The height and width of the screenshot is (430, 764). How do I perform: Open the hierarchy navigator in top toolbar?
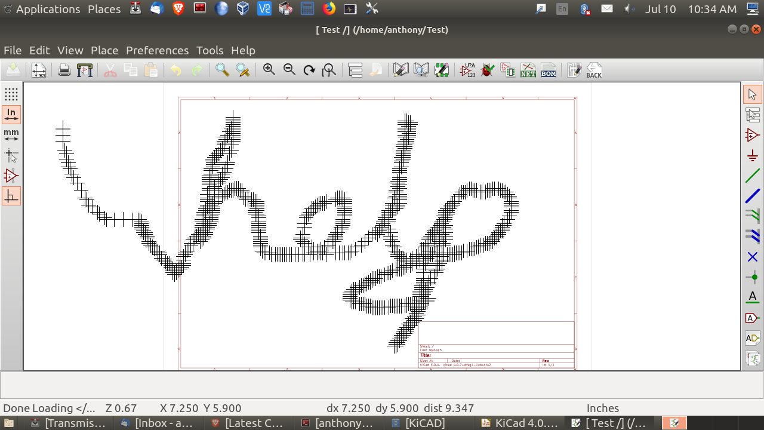tap(355, 70)
